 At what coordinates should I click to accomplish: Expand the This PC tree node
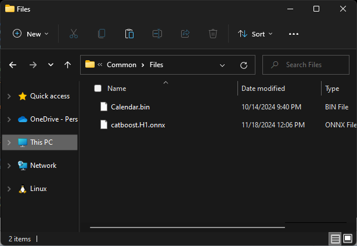pos(9,142)
